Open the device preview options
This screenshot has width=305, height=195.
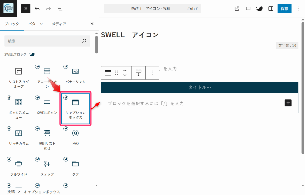click(248, 9)
